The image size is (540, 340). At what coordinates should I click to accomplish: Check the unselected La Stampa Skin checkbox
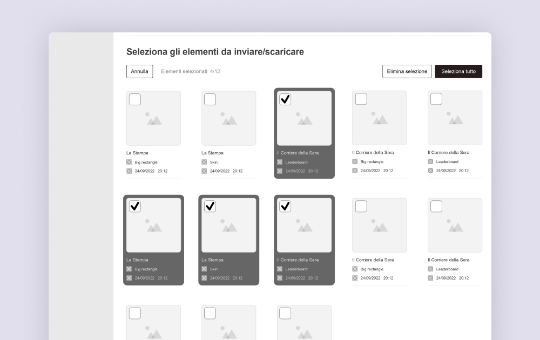pyautogui.click(x=210, y=99)
